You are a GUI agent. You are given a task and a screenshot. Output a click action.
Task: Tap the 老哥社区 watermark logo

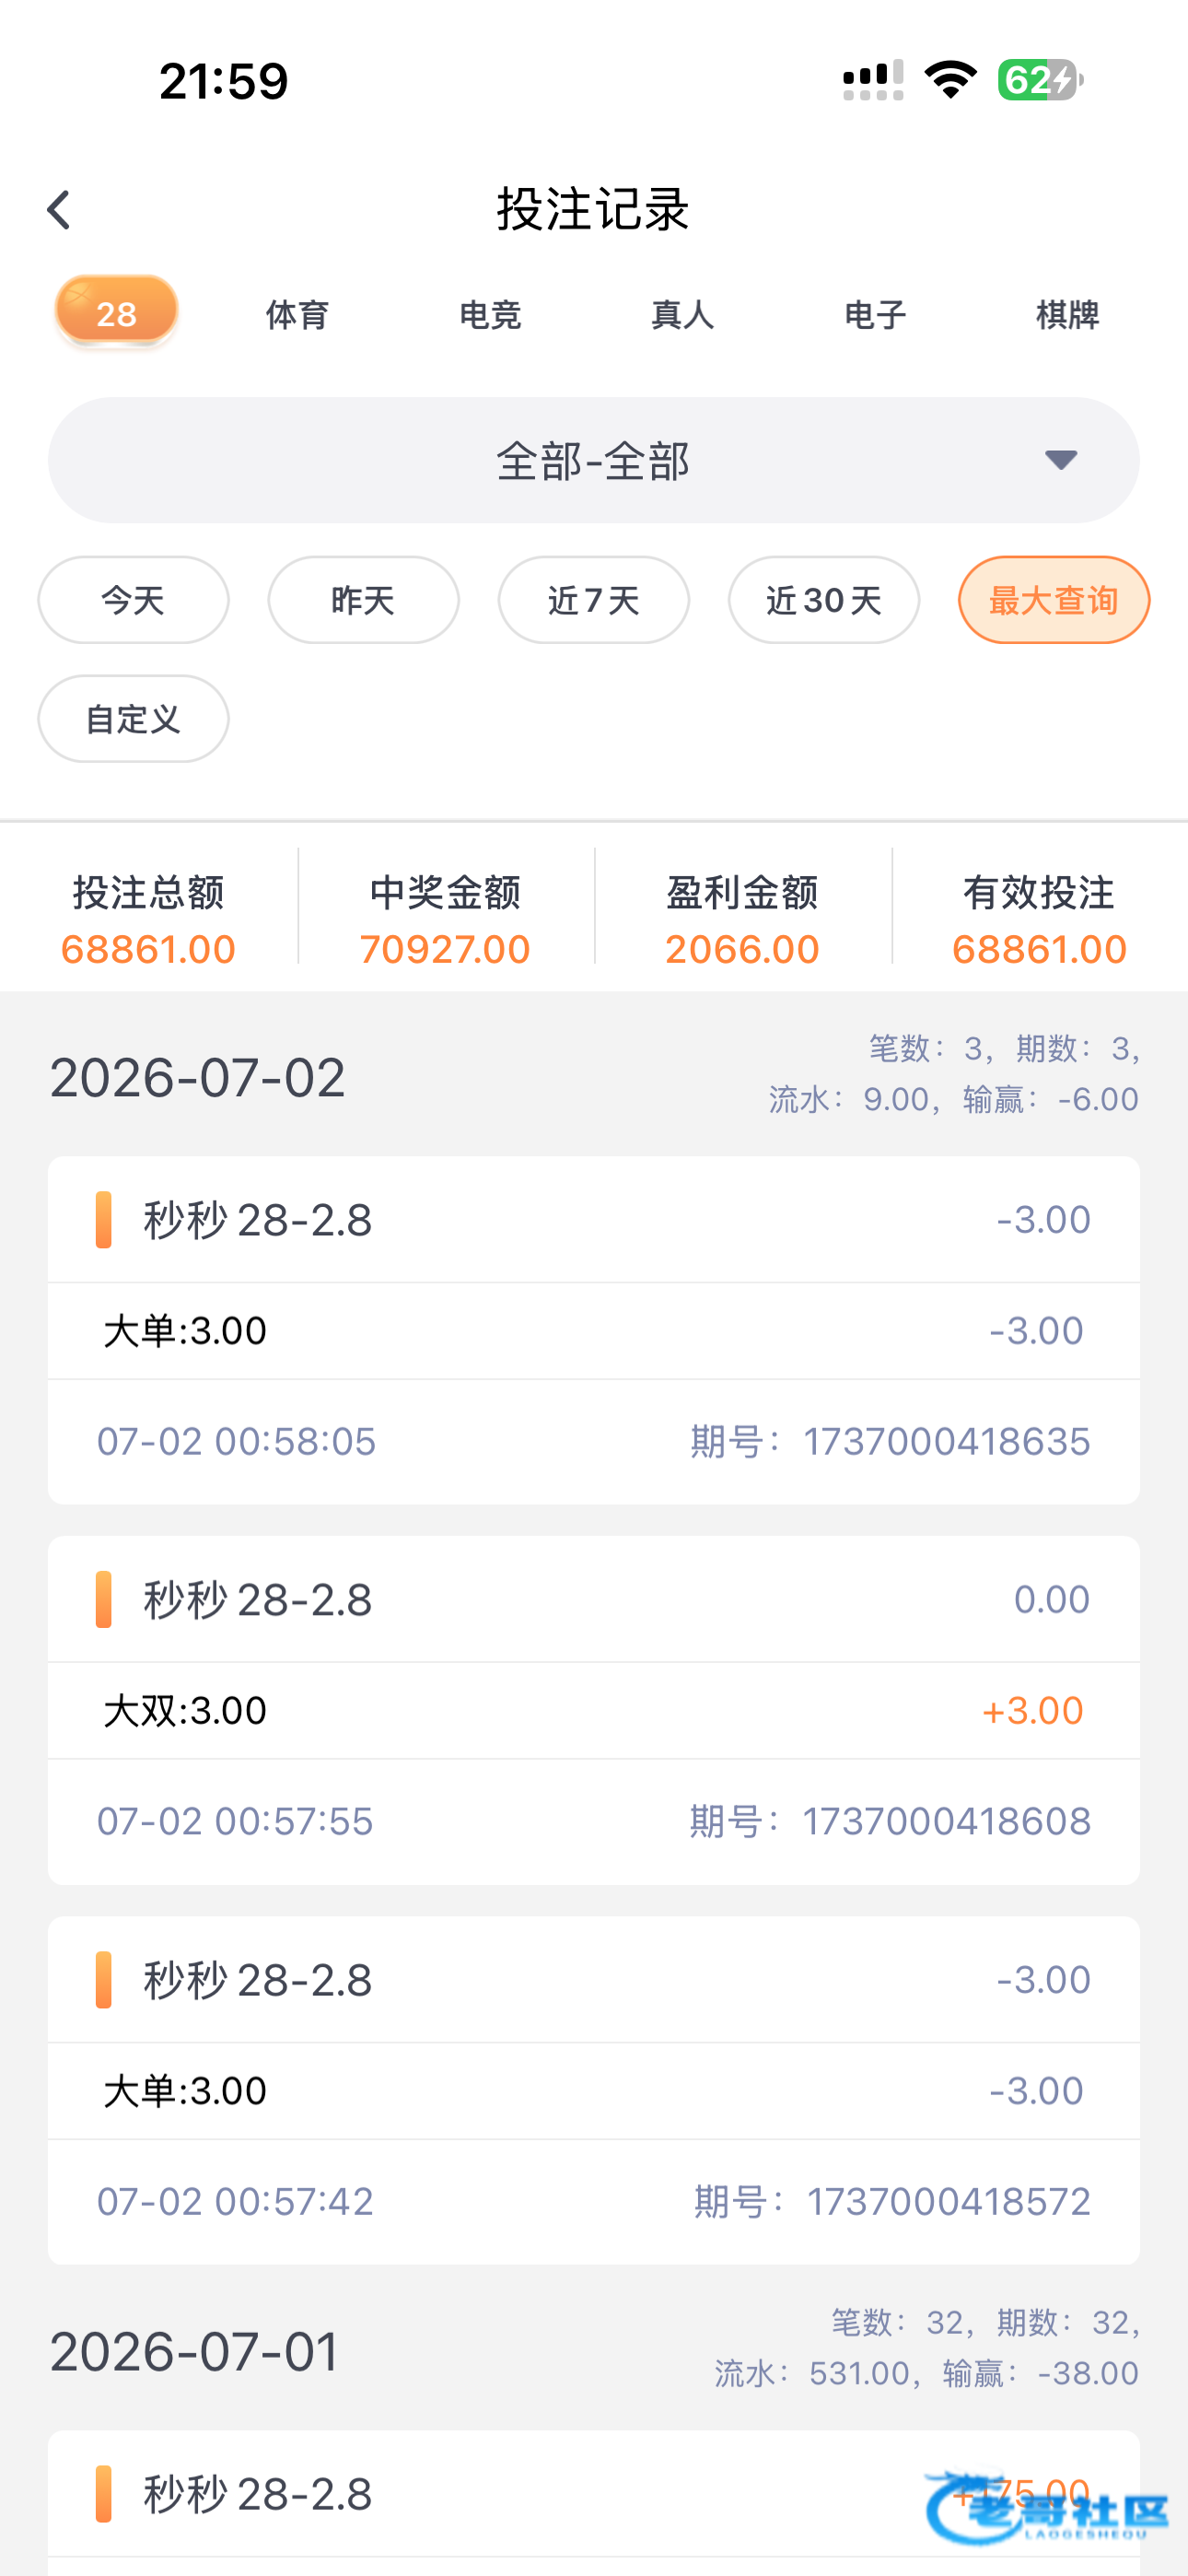1047,2506
